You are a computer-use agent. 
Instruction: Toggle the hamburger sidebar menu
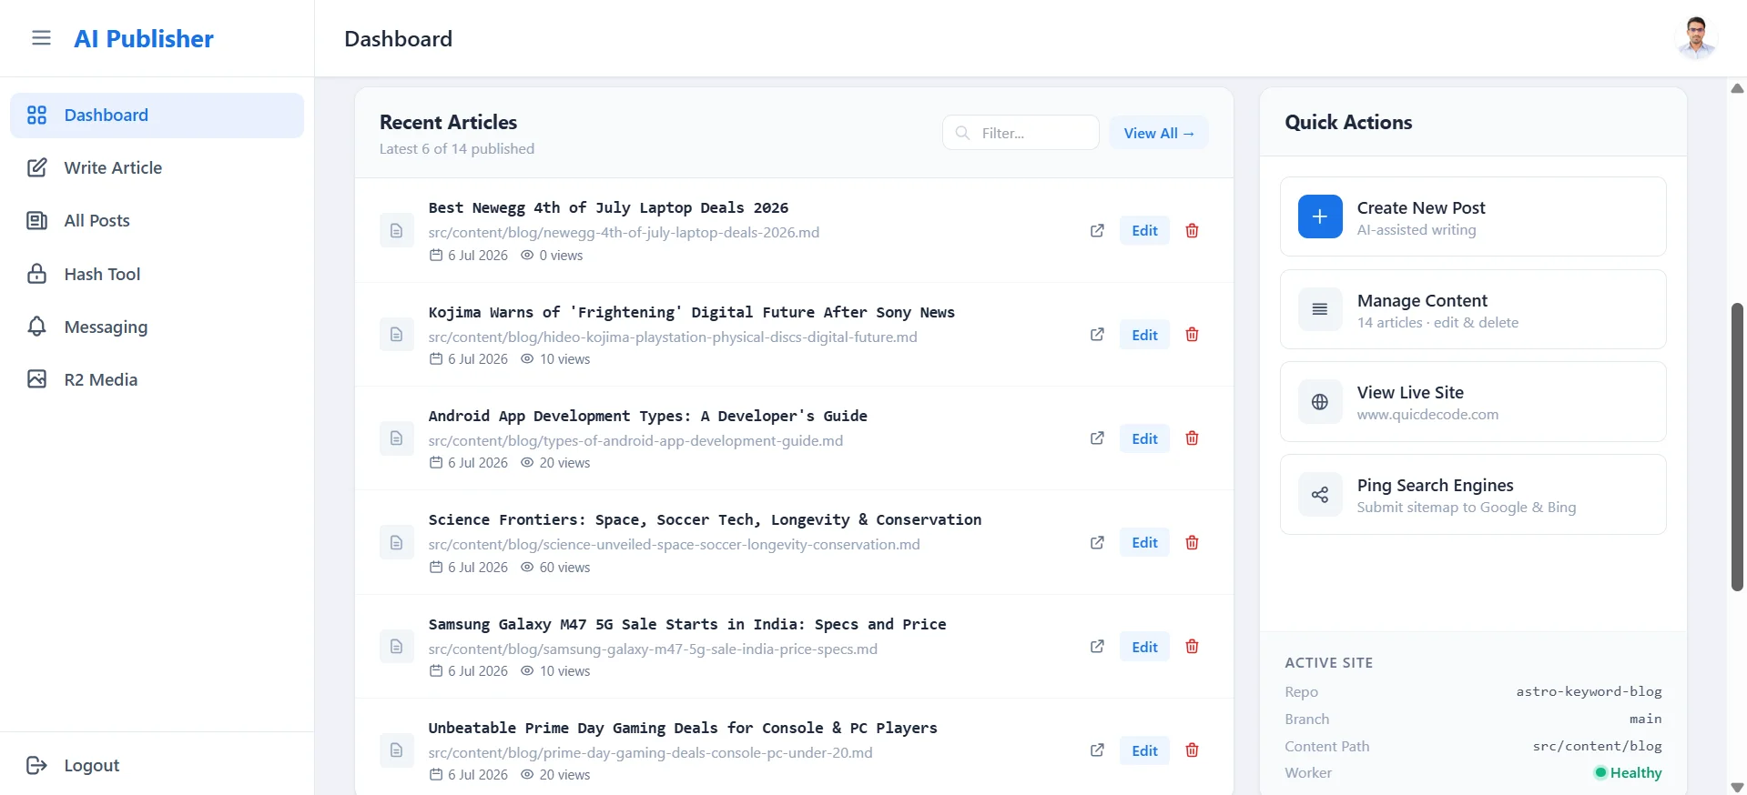coord(41,38)
